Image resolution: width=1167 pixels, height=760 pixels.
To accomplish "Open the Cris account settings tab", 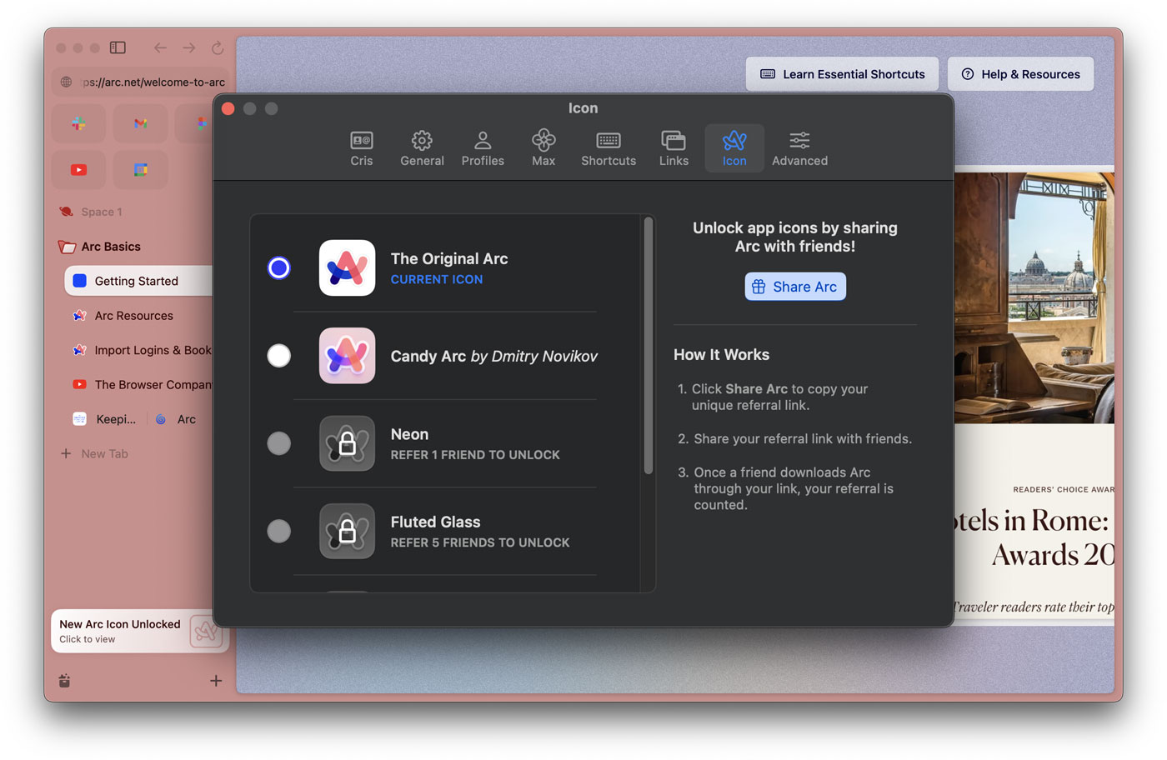I will tap(361, 148).
